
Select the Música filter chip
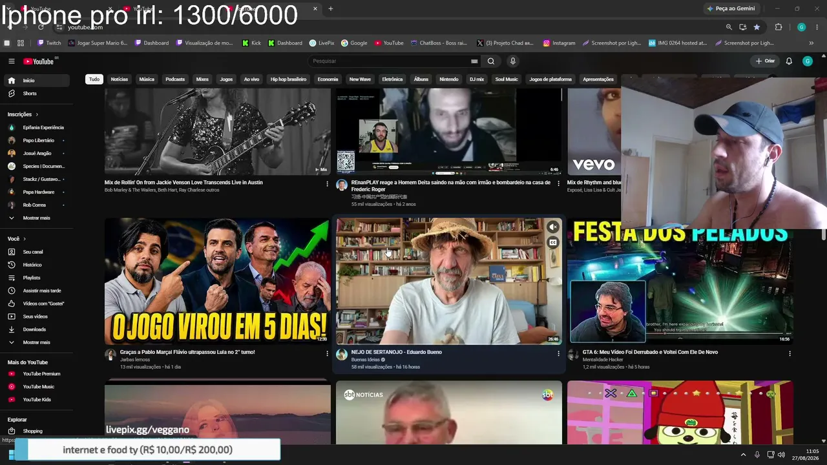[147, 79]
